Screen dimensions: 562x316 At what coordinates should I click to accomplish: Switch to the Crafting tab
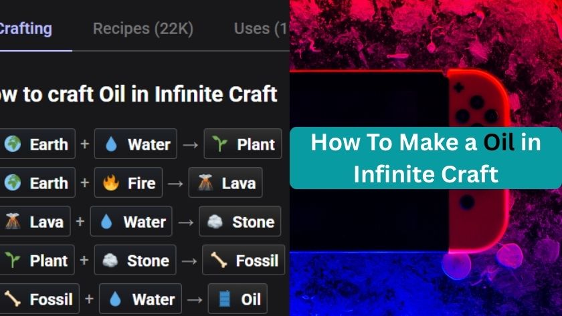point(26,29)
